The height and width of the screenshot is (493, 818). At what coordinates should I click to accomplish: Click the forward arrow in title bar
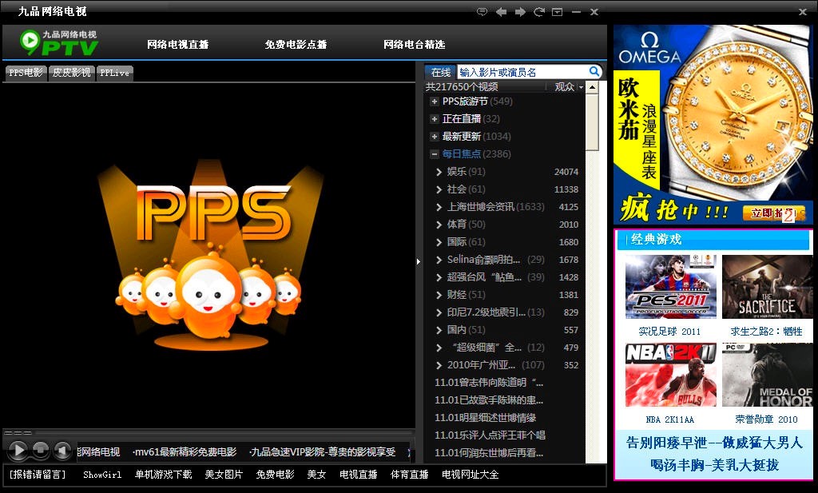click(x=520, y=11)
